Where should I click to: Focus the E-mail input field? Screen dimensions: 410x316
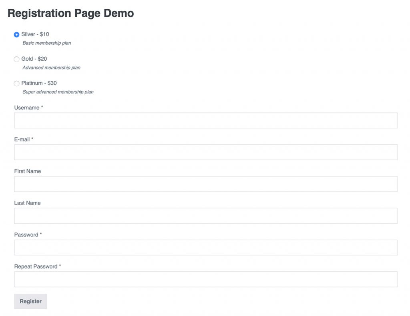206,152
